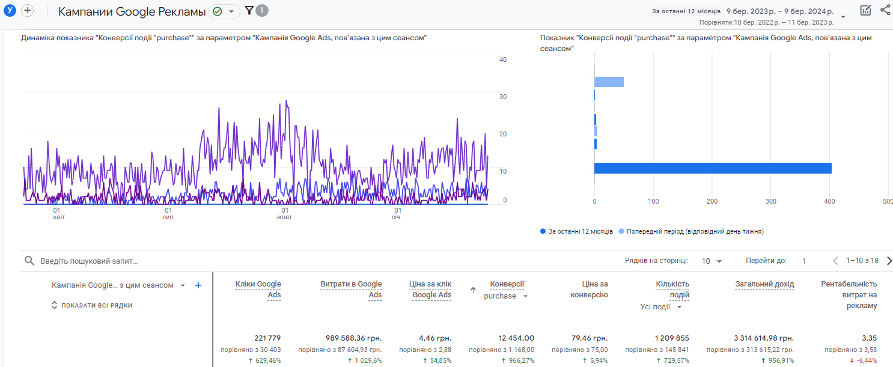Open the date range picker dropdown arrow
Image resolution: width=893 pixels, height=367 pixels.
click(843, 17)
